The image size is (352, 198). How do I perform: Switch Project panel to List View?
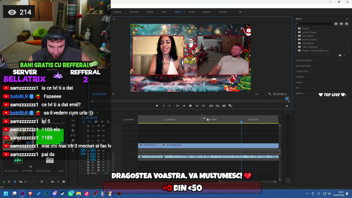pyautogui.click(x=9, y=182)
